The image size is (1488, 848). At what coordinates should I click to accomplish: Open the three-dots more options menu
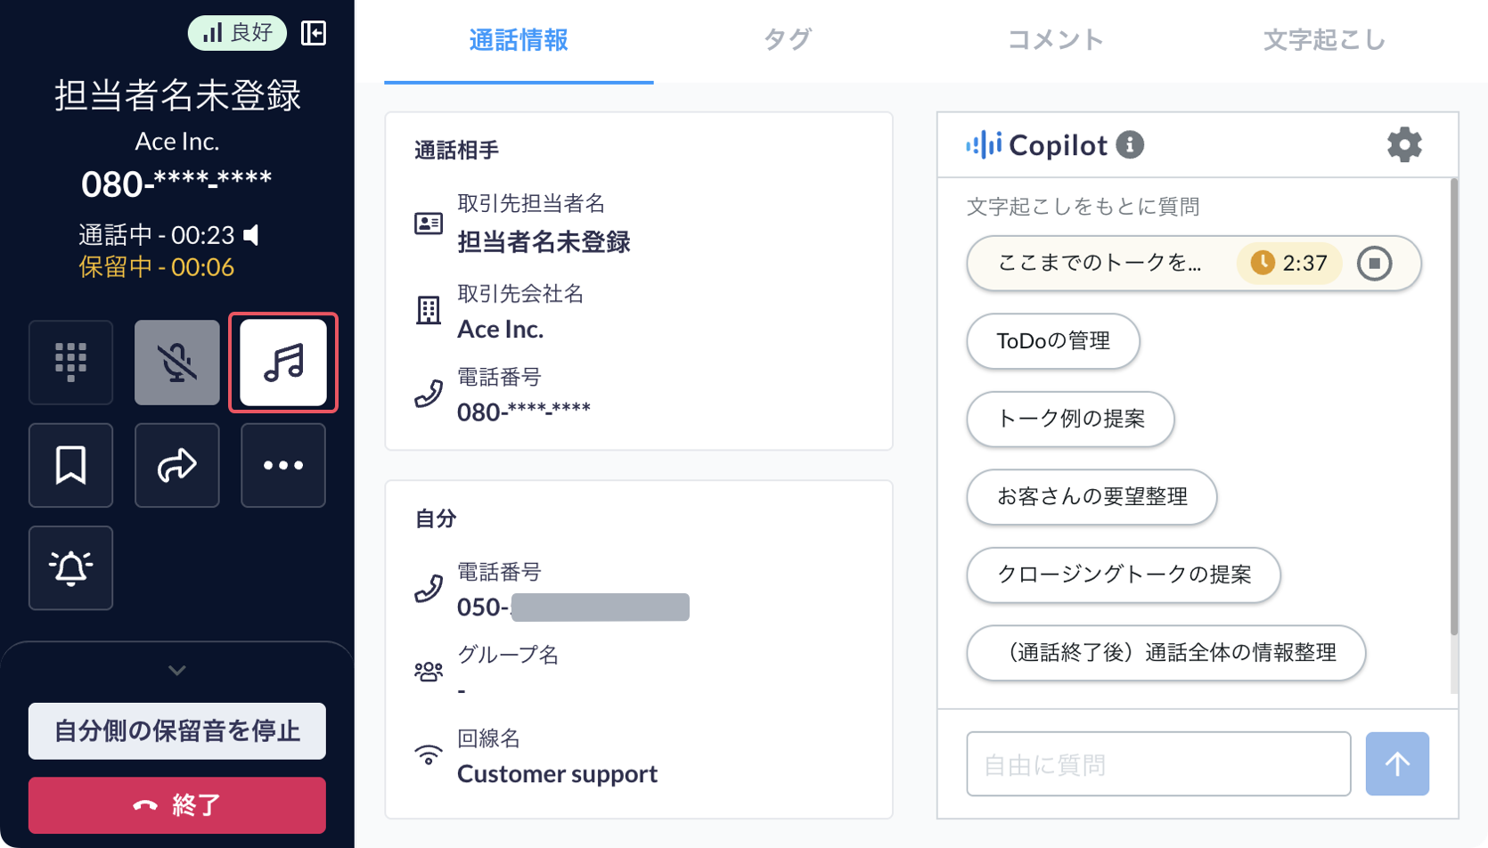(x=283, y=465)
